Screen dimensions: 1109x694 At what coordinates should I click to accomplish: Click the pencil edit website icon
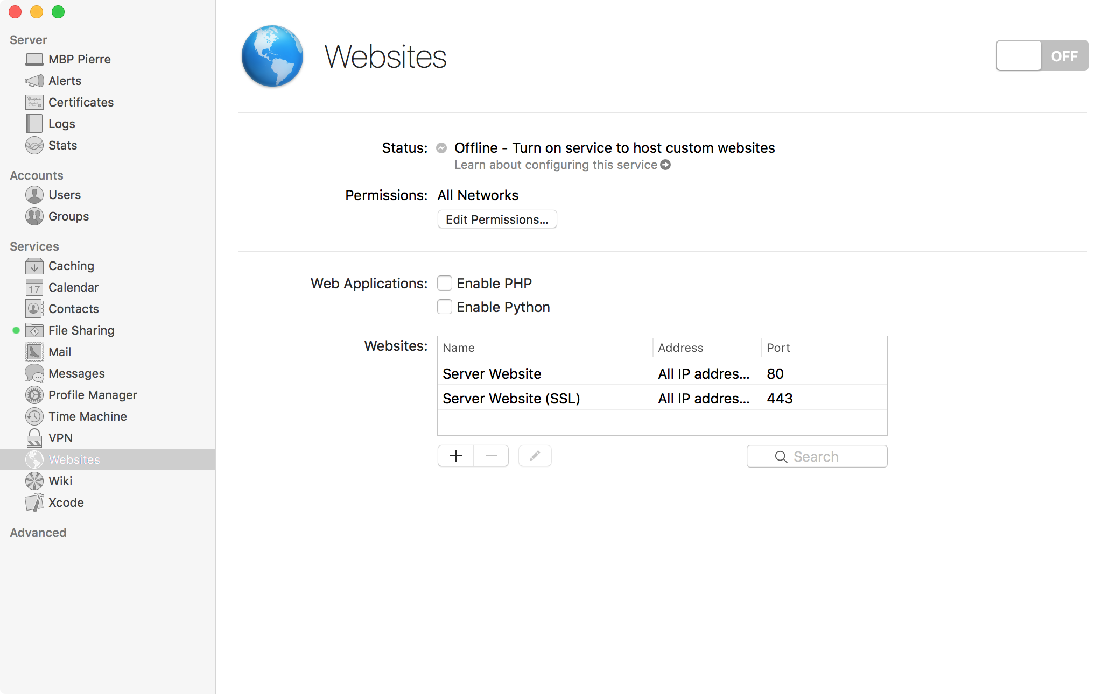(535, 456)
